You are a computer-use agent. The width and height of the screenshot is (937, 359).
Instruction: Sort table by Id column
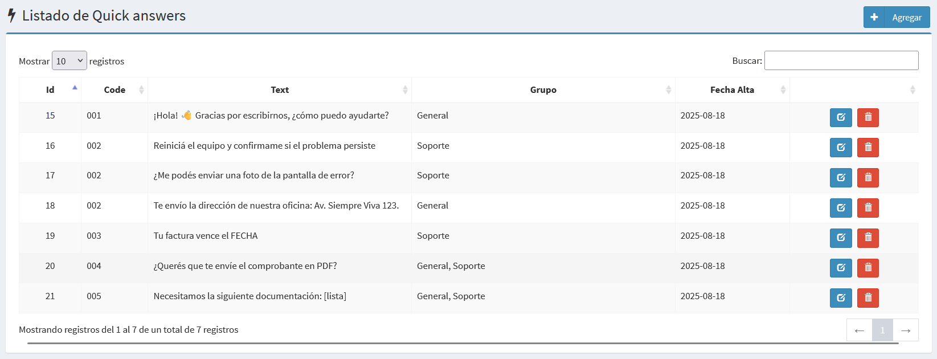(x=50, y=90)
